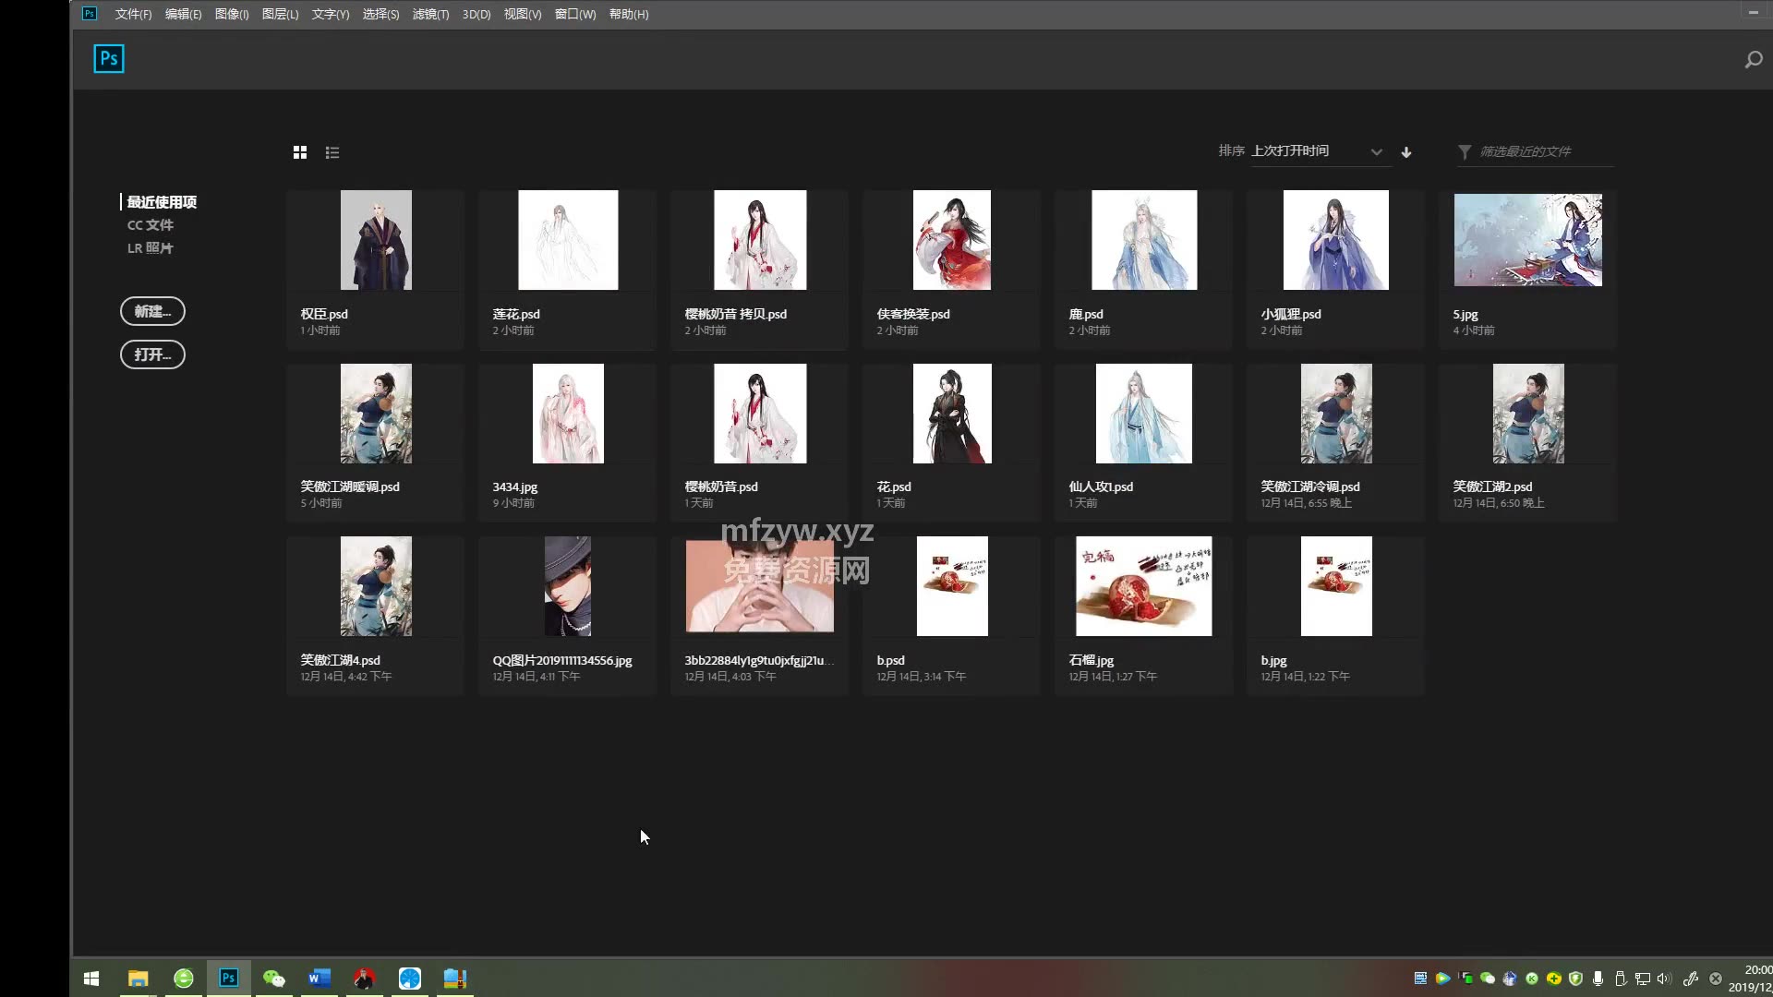Viewport: 1773px width, 997px height.
Task: Click the system clock showing 20:00
Action: pos(1751,979)
